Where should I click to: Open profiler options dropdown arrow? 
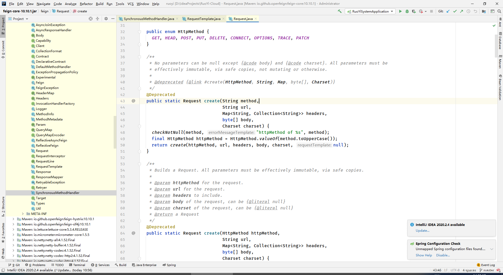click(426, 11)
